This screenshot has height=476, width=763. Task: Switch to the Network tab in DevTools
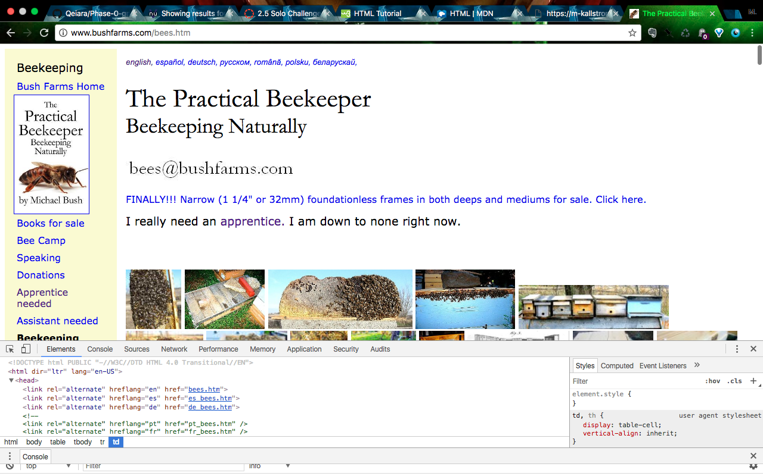pos(174,349)
